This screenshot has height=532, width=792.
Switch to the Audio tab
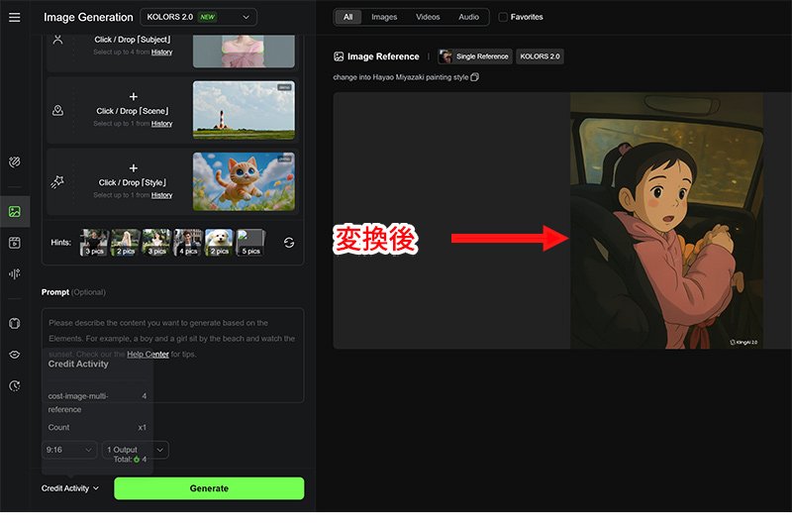(x=468, y=17)
